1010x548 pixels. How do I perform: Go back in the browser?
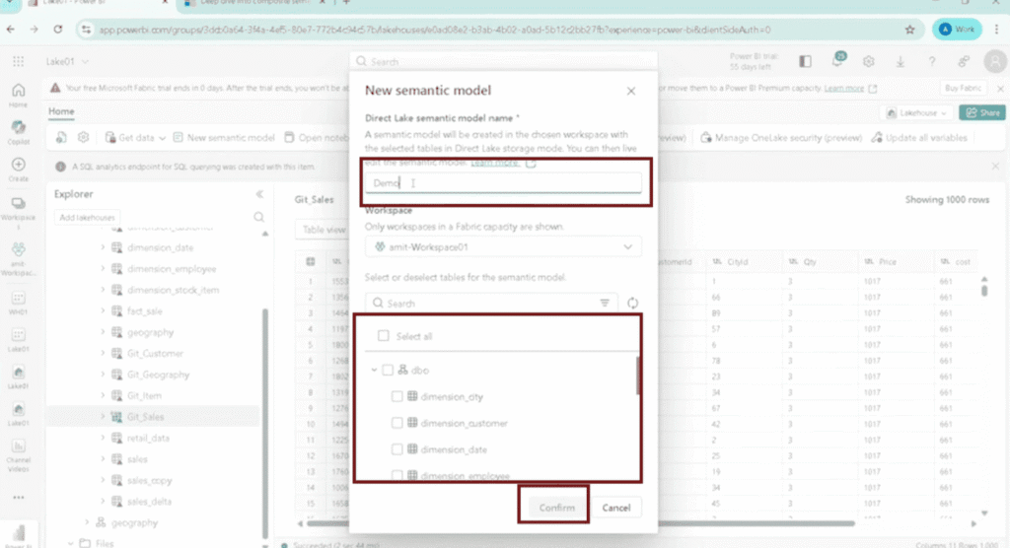point(10,29)
